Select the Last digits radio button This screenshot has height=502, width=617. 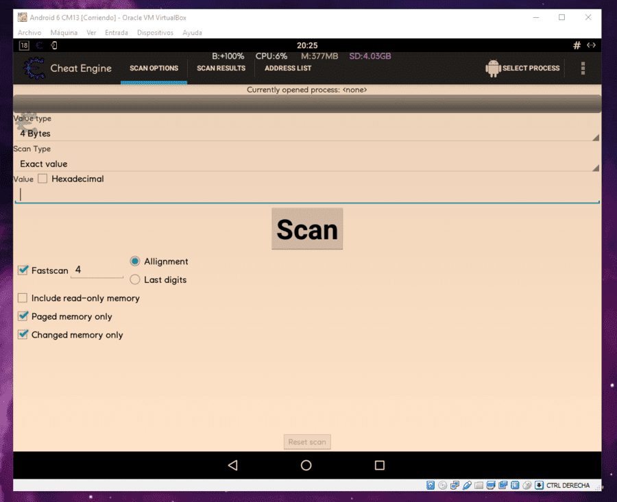coord(134,279)
